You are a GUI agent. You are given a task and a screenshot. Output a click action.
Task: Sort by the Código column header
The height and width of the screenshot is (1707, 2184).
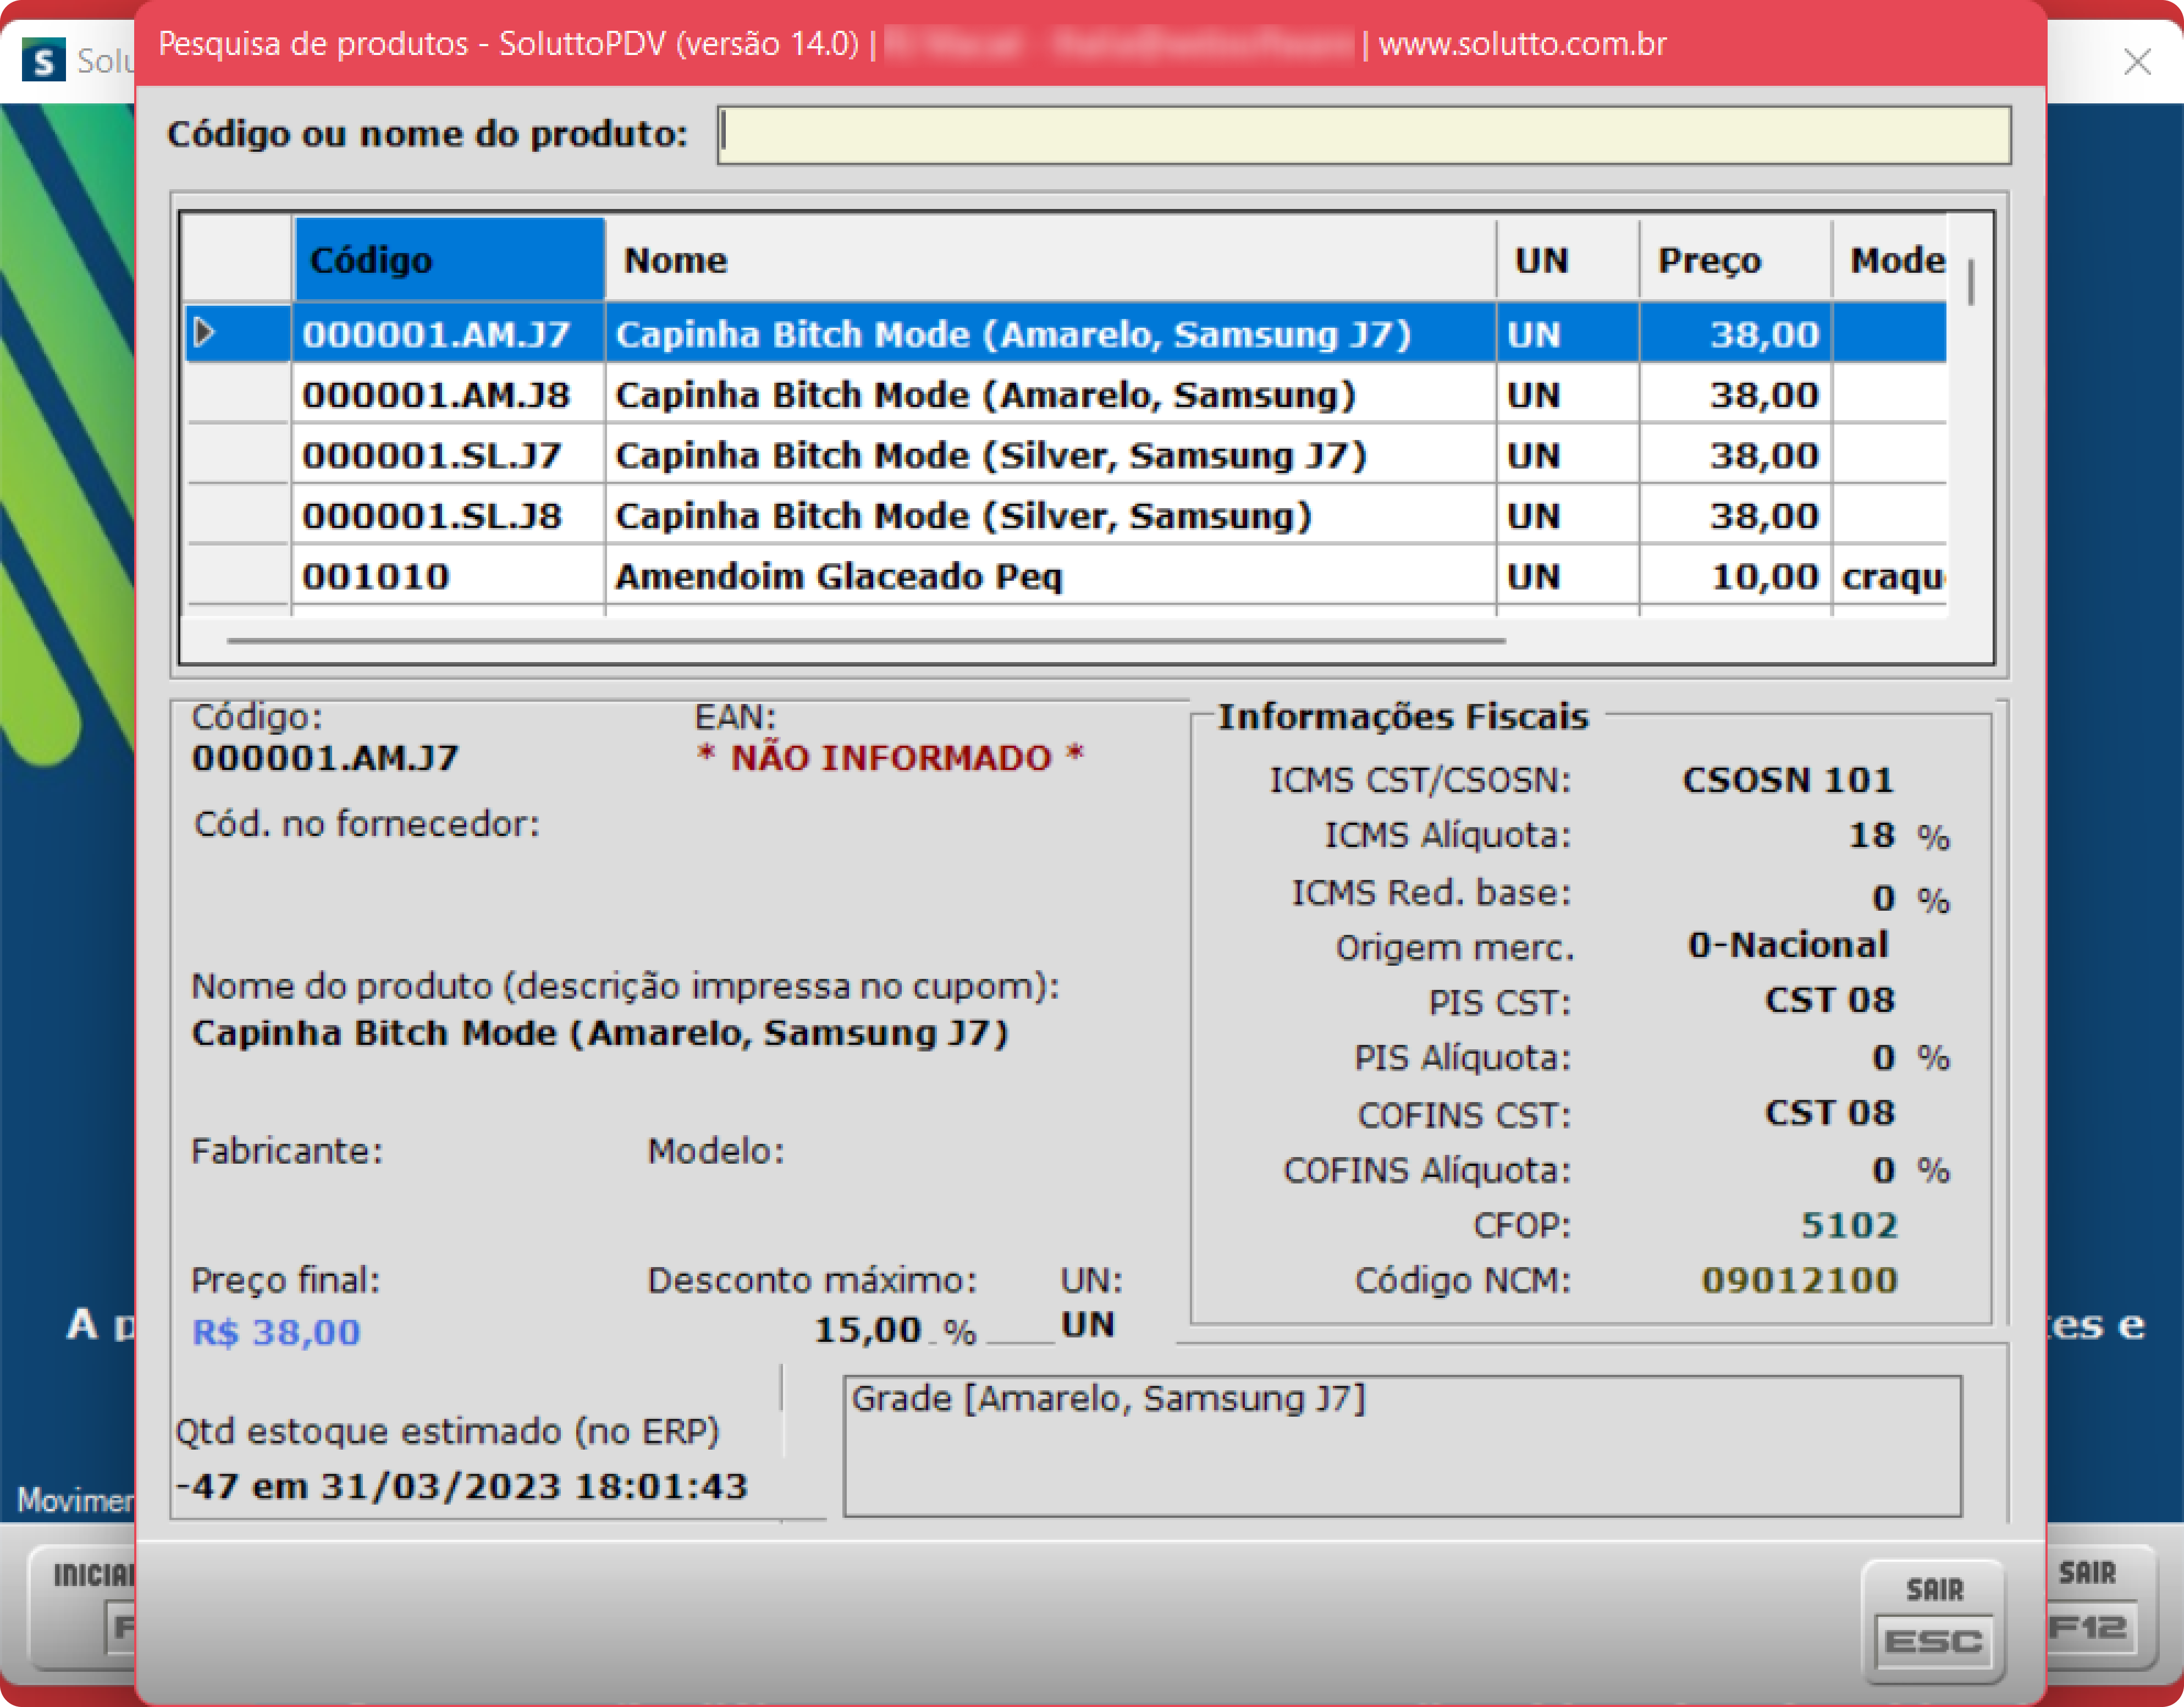(x=449, y=260)
